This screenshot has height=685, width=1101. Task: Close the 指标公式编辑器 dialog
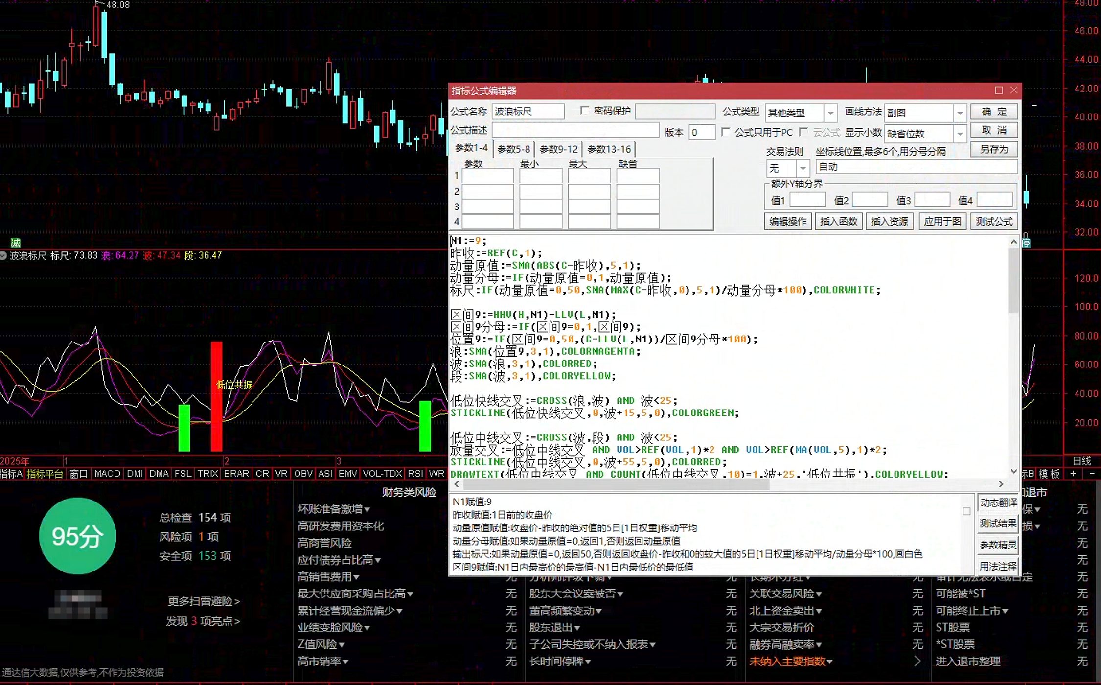click(1014, 91)
